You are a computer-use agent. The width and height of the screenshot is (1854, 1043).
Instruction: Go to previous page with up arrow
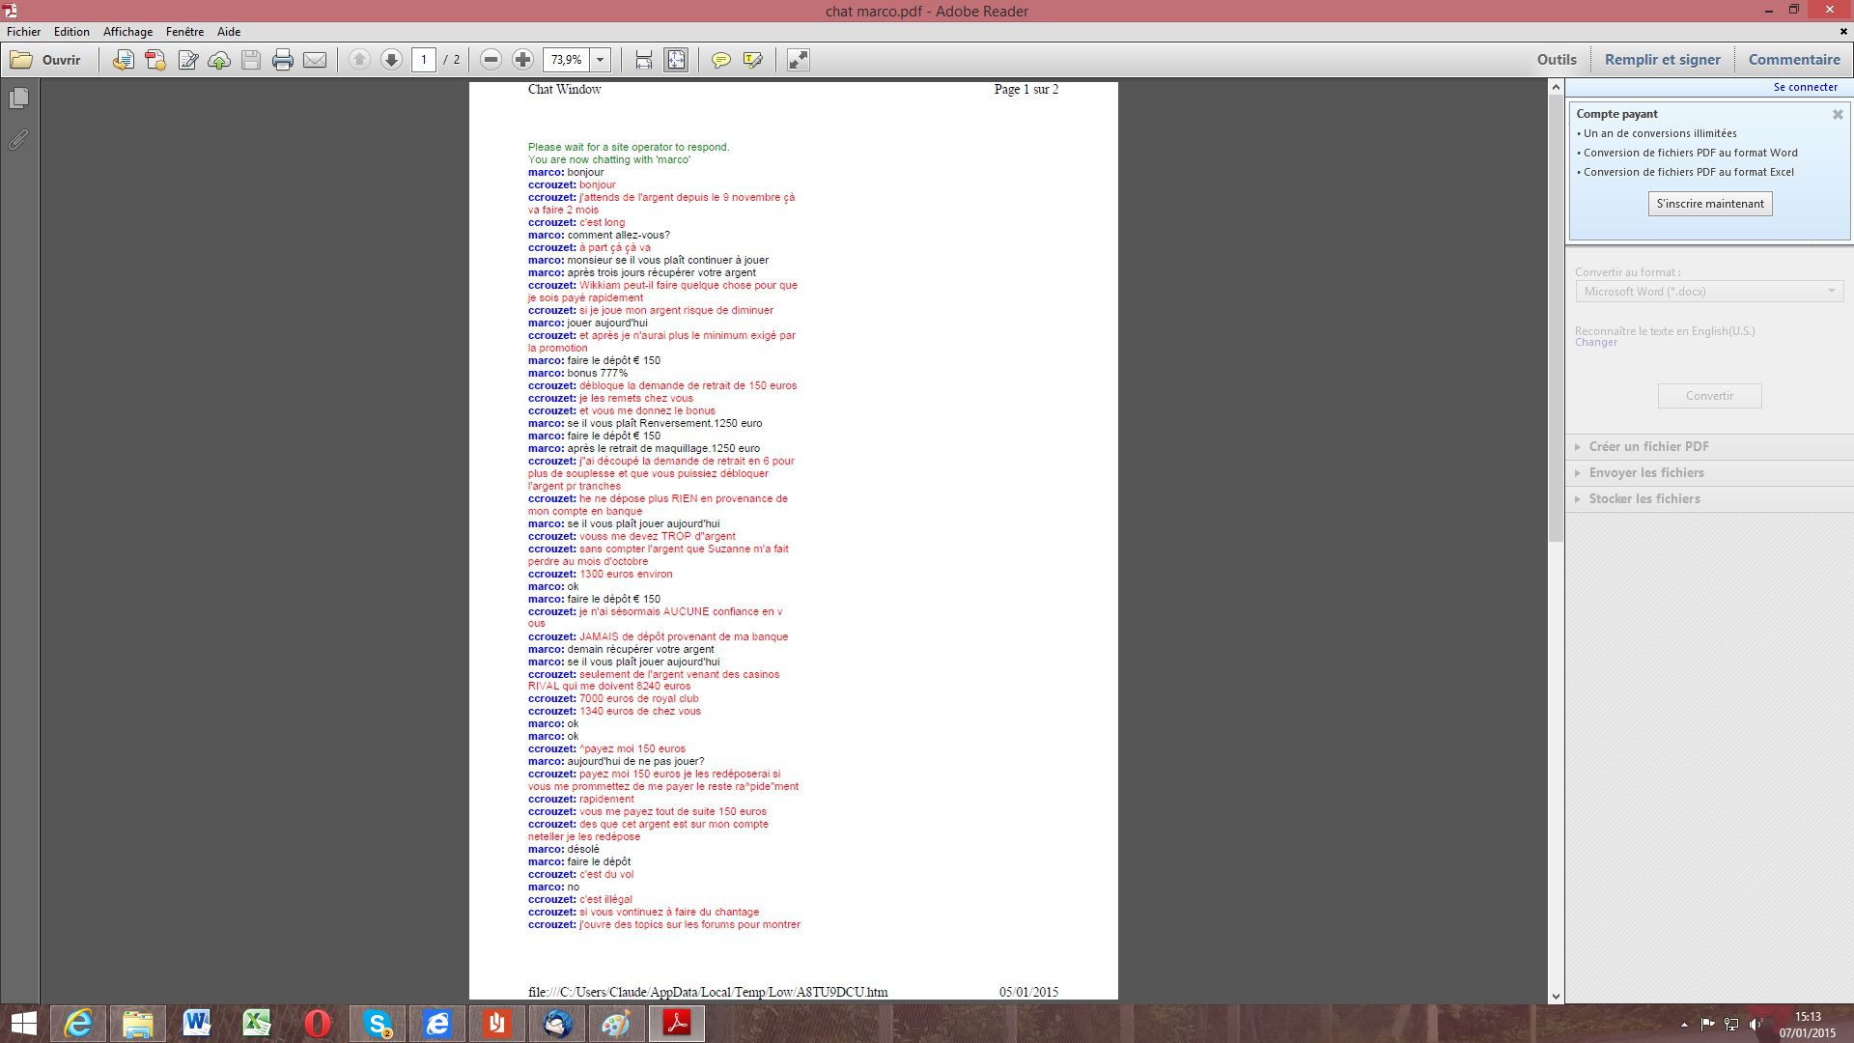tap(359, 60)
